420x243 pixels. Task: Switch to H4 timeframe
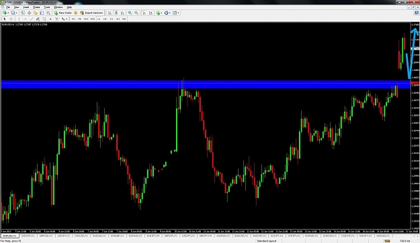pos(105,19)
